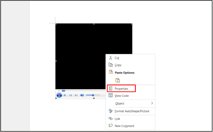This screenshot has height=132, width=213.
Task: Click the seek bar thumb
Action: 63,91
